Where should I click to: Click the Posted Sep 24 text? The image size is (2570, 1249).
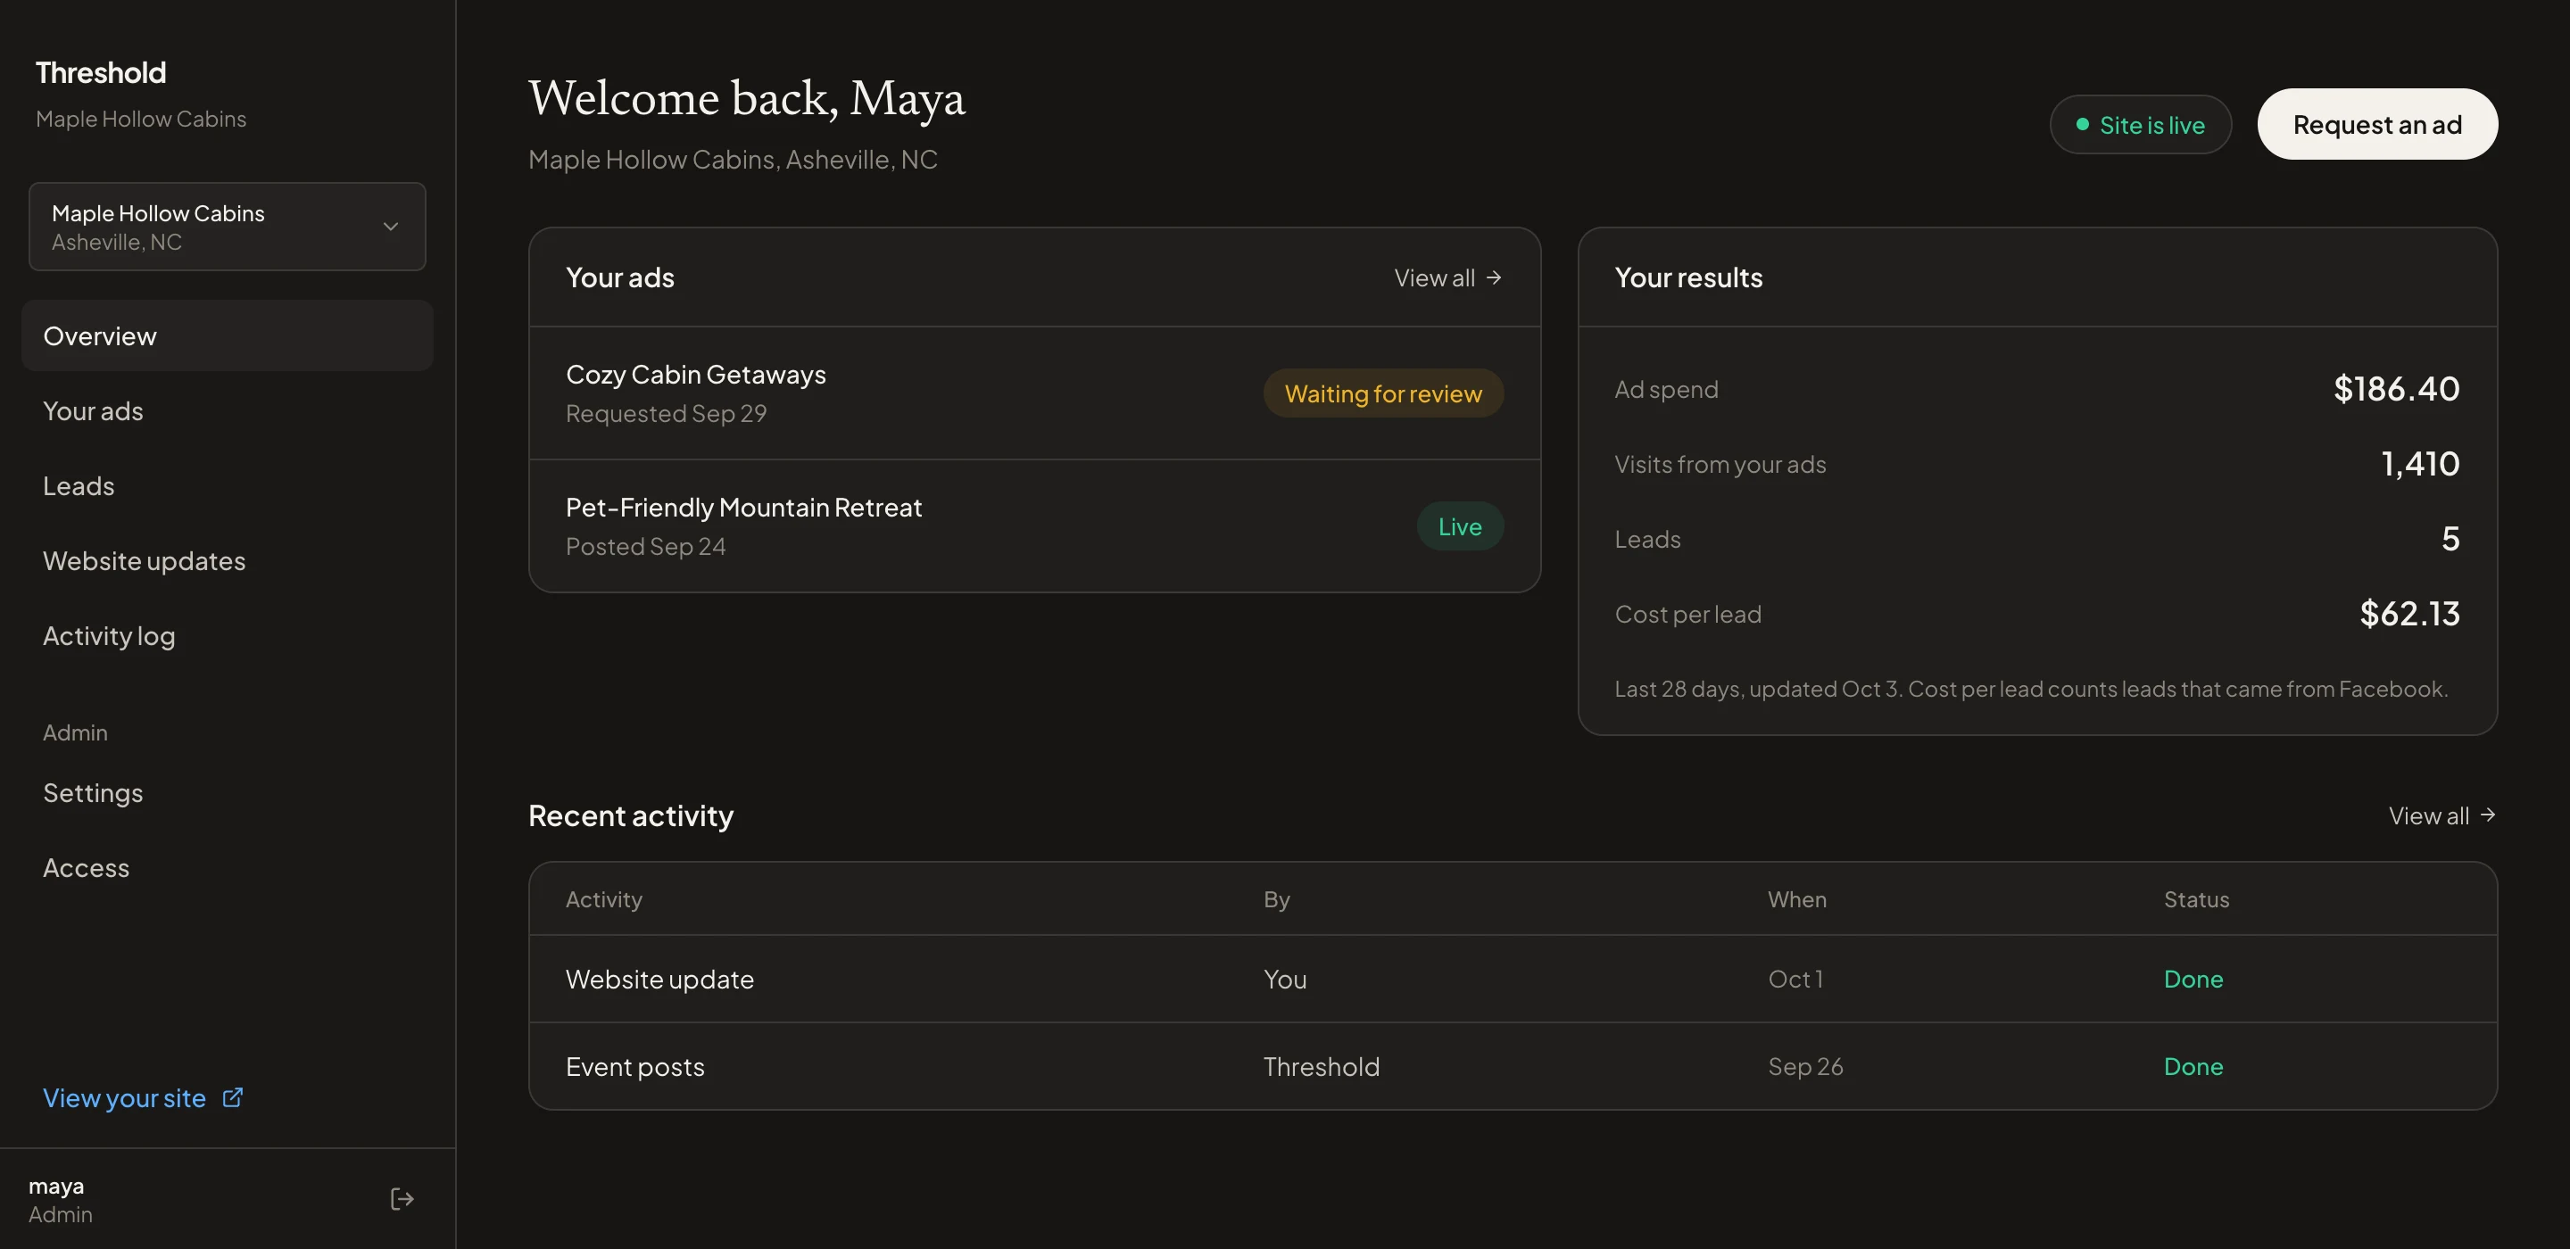pyautogui.click(x=644, y=546)
